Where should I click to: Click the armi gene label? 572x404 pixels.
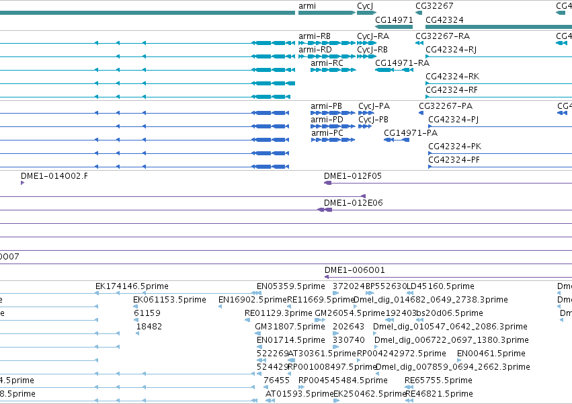[307, 6]
